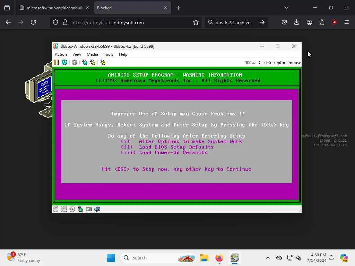
Task: Open the View menu in 86Box
Action: click(77, 54)
